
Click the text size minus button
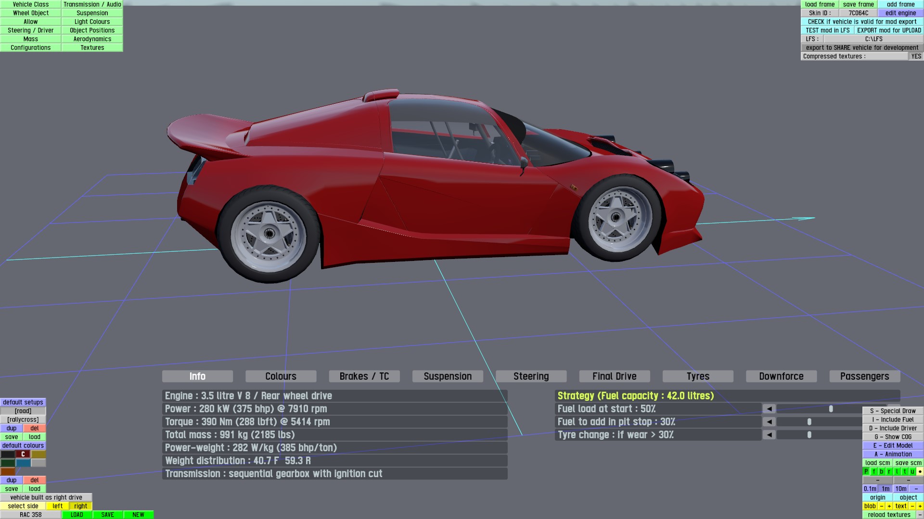point(912,506)
